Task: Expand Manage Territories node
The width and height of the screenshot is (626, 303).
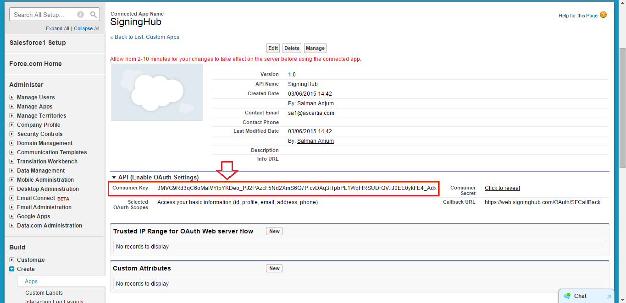Action: [12, 116]
